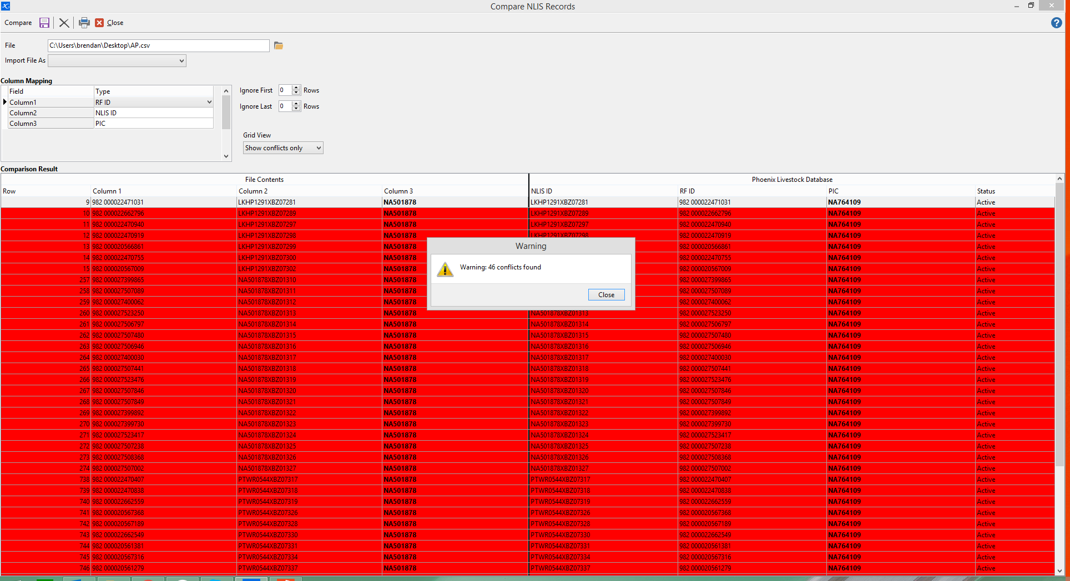Click database PIC NA764109 in row 9
This screenshot has width=1070, height=581.
tap(901, 202)
